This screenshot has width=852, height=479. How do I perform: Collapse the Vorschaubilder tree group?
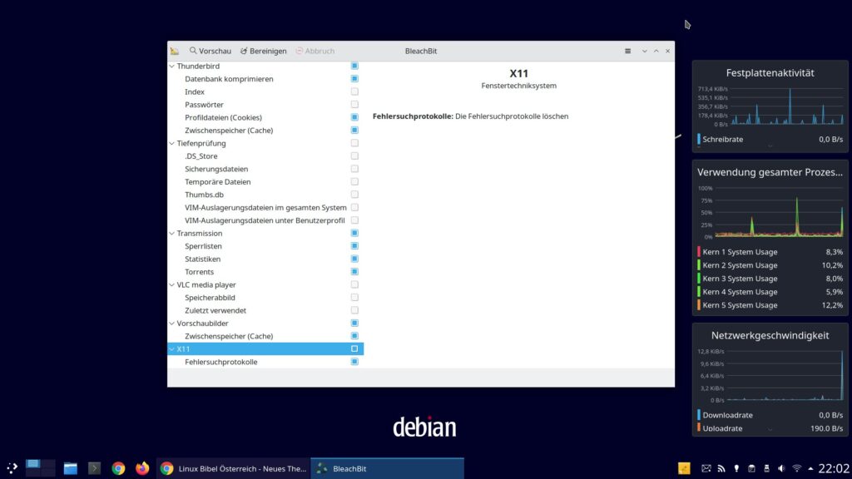point(171,323)
